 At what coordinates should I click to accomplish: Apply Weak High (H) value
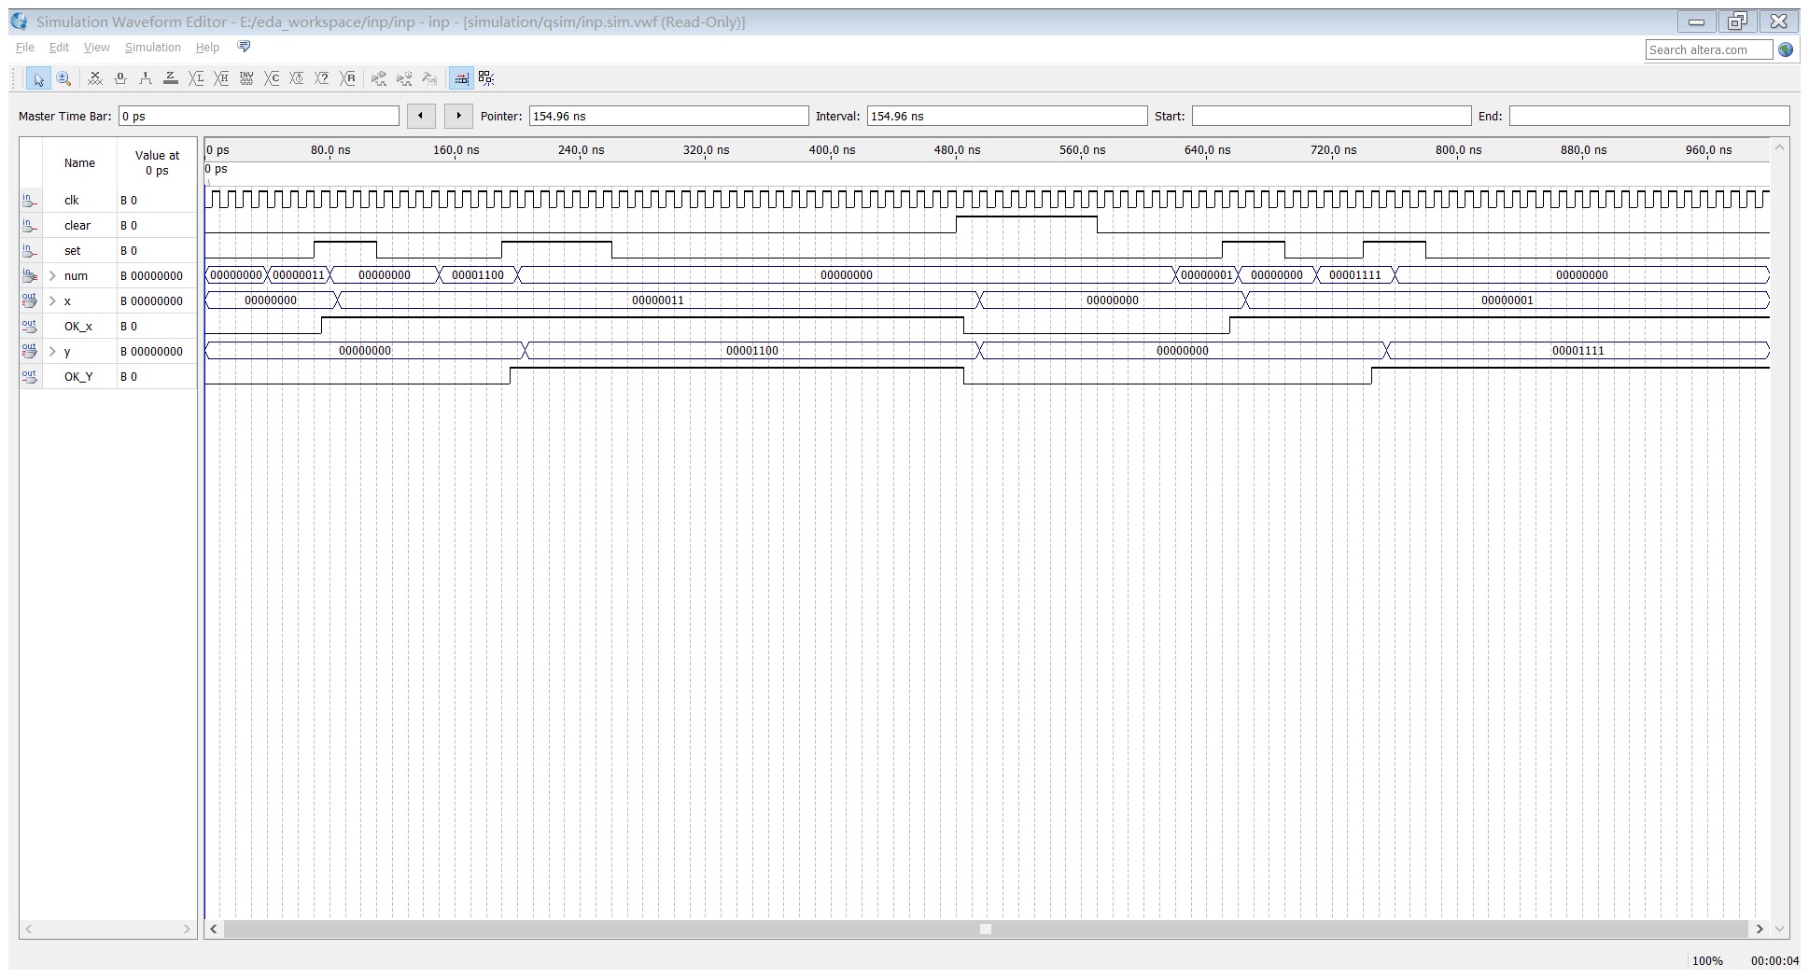pos(221,79)
